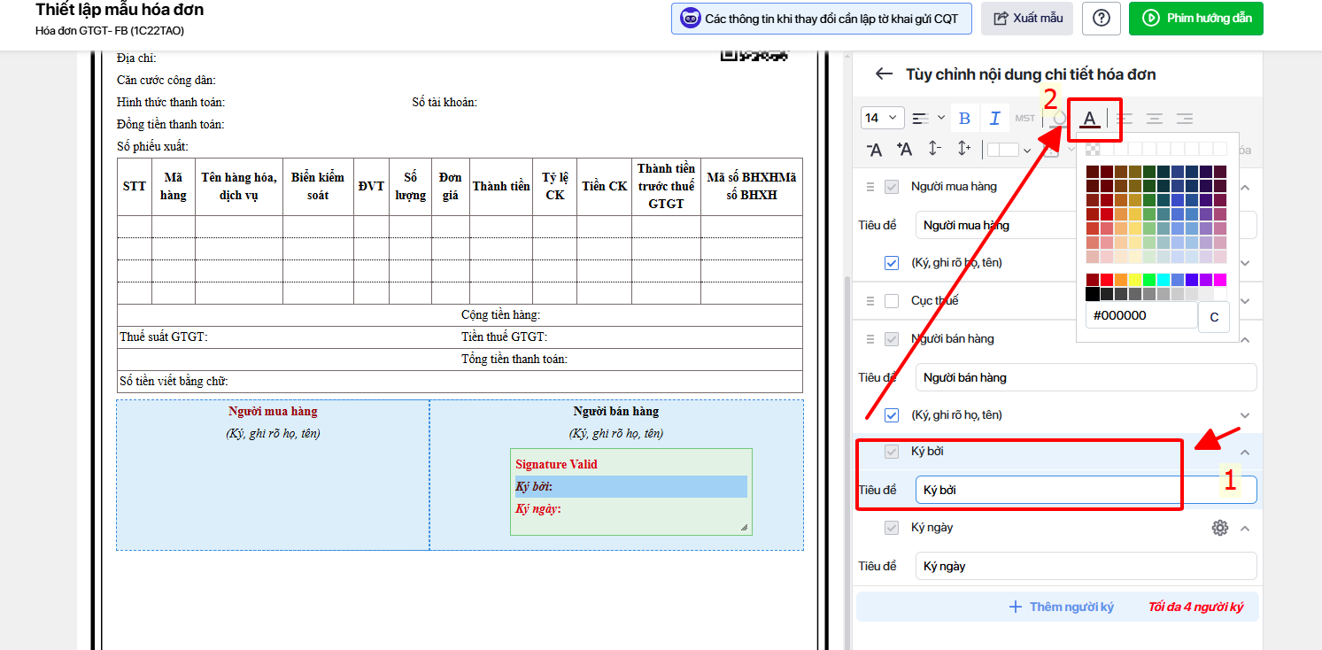The width and height of the screenshot is (1322, 650).
Task: Open settings gear for Ký ngày
Action: (x=1220, y=528)
